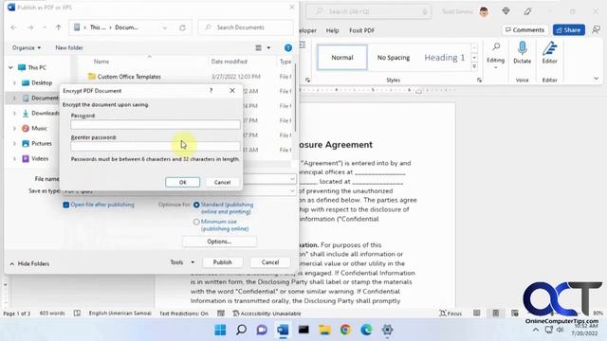Expand the Downloads tree node
This screenshot has width=607, height=341.
15,114
